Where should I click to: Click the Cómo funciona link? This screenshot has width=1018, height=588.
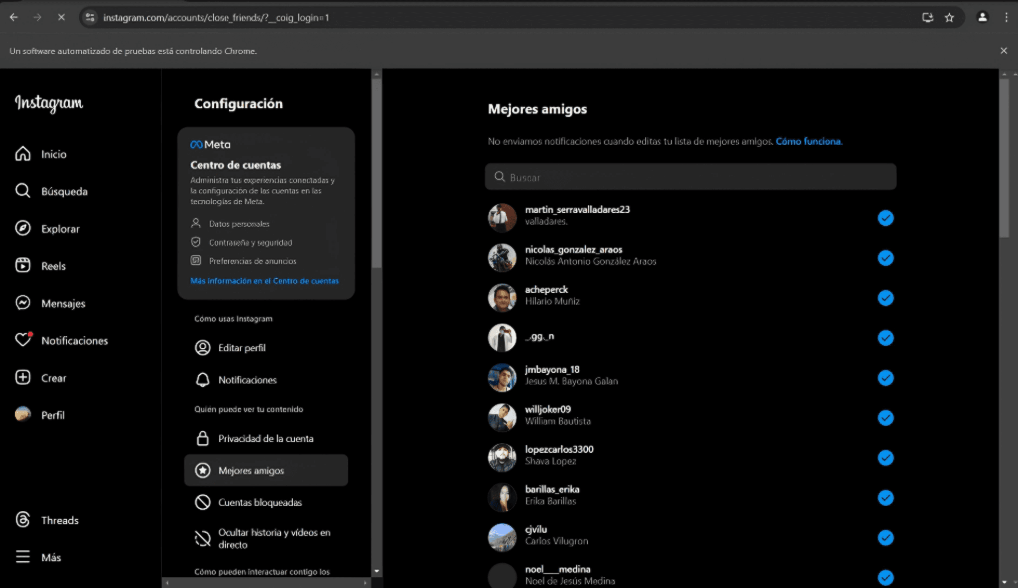click(809, 141)
